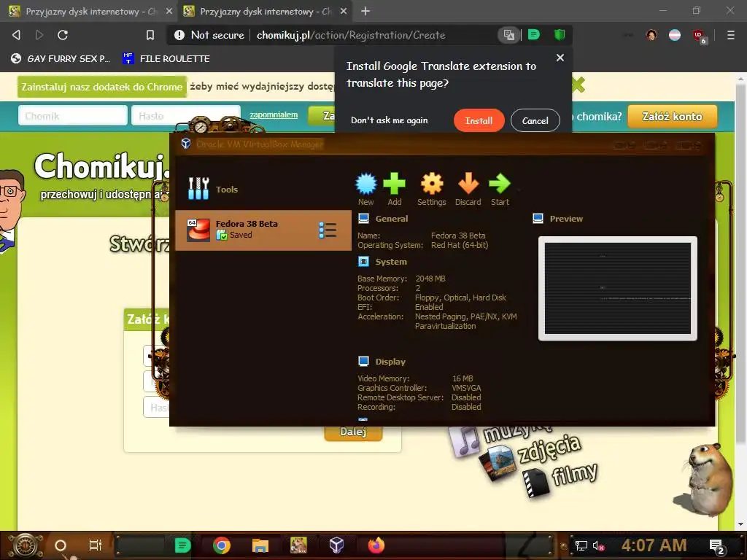Image resolution: width=747 pixels, height=560 pixels.
Task: Reload the chomikuj page
Action: coord(63,35)
